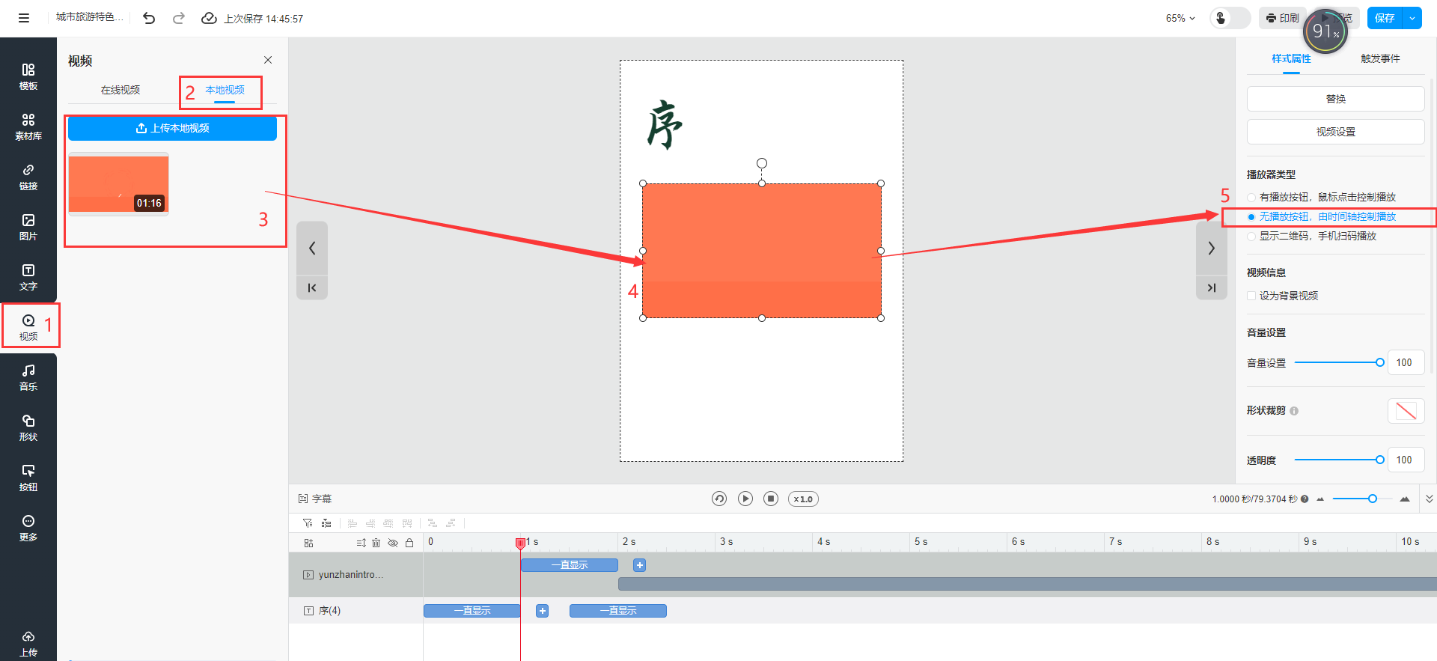Open the 音乐 music panel in sidebar
The width and height of the screenshot is (1437, 661).
tap(28, 377)
